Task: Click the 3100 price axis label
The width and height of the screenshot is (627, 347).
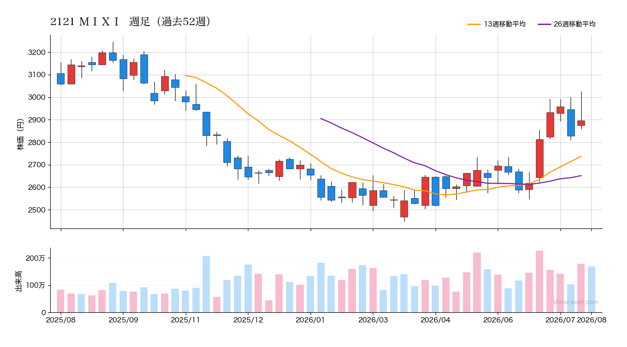Action: (37, 75)
